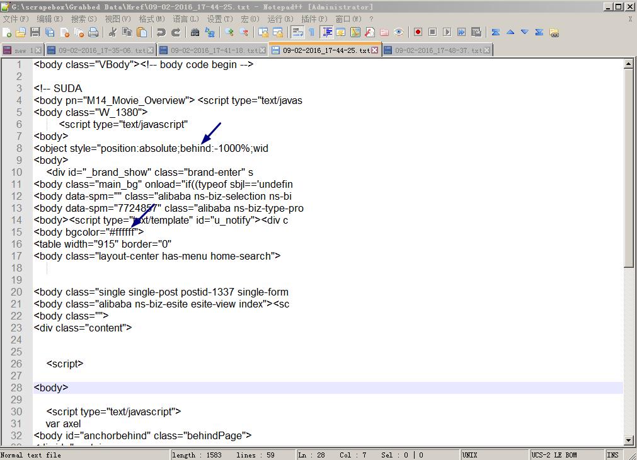Open a file using the toolbar folder icon
Screen dimensions: 637x460
[21, 33]
